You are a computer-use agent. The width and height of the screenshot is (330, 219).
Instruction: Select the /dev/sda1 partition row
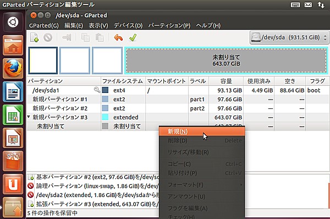[178, 90]
